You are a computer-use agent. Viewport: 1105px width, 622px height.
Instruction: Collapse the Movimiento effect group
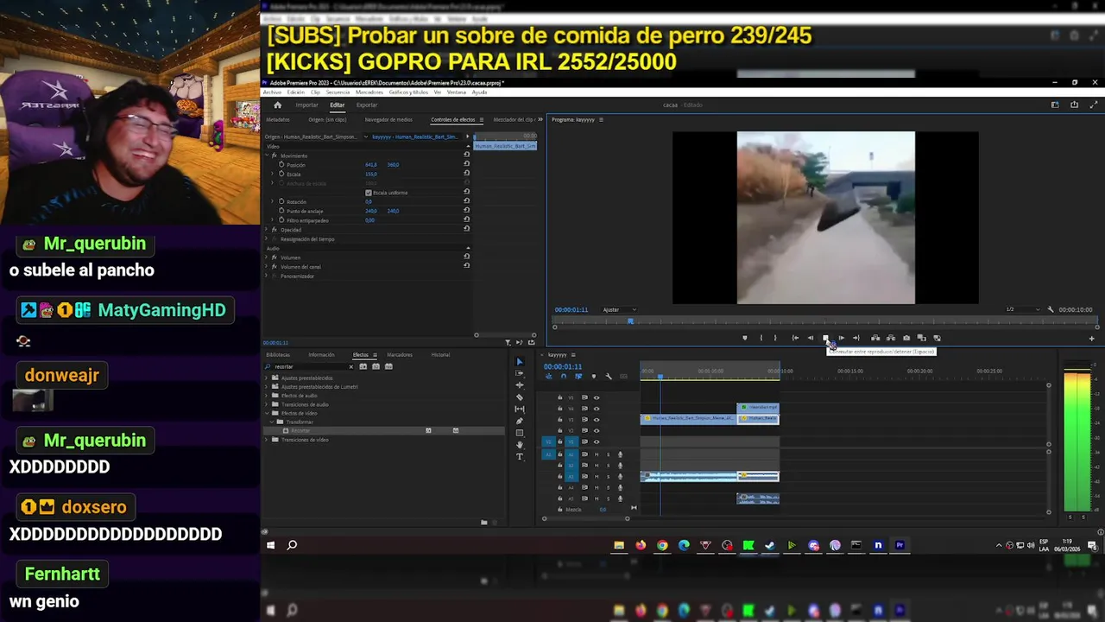tap(268, 155)
